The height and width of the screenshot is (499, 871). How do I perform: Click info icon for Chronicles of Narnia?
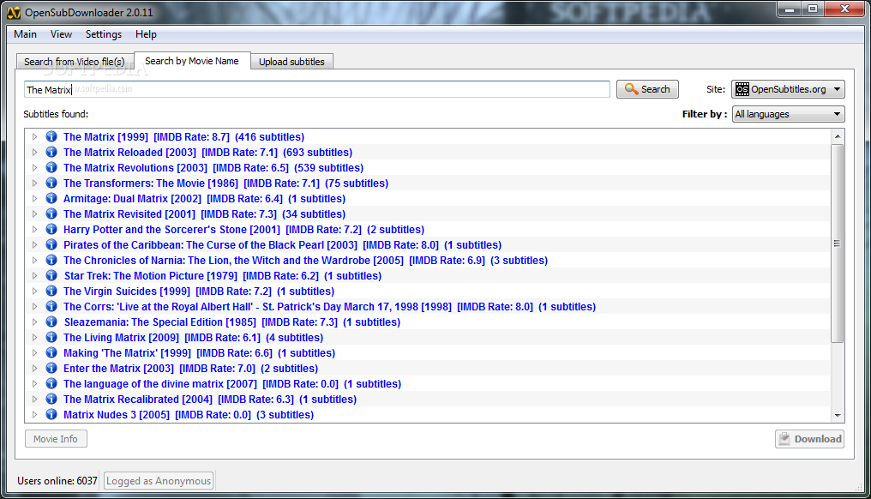pyautogui.click(x=51, y=260)
